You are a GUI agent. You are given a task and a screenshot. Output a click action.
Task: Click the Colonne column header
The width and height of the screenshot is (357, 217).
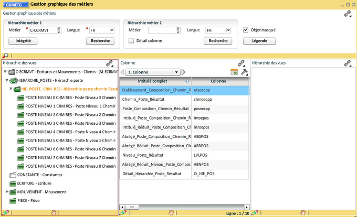coord(218,81)
